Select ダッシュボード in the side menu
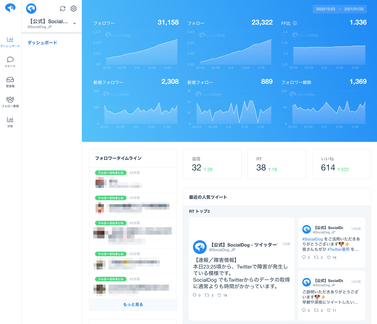377x324 pixels. 42,43
